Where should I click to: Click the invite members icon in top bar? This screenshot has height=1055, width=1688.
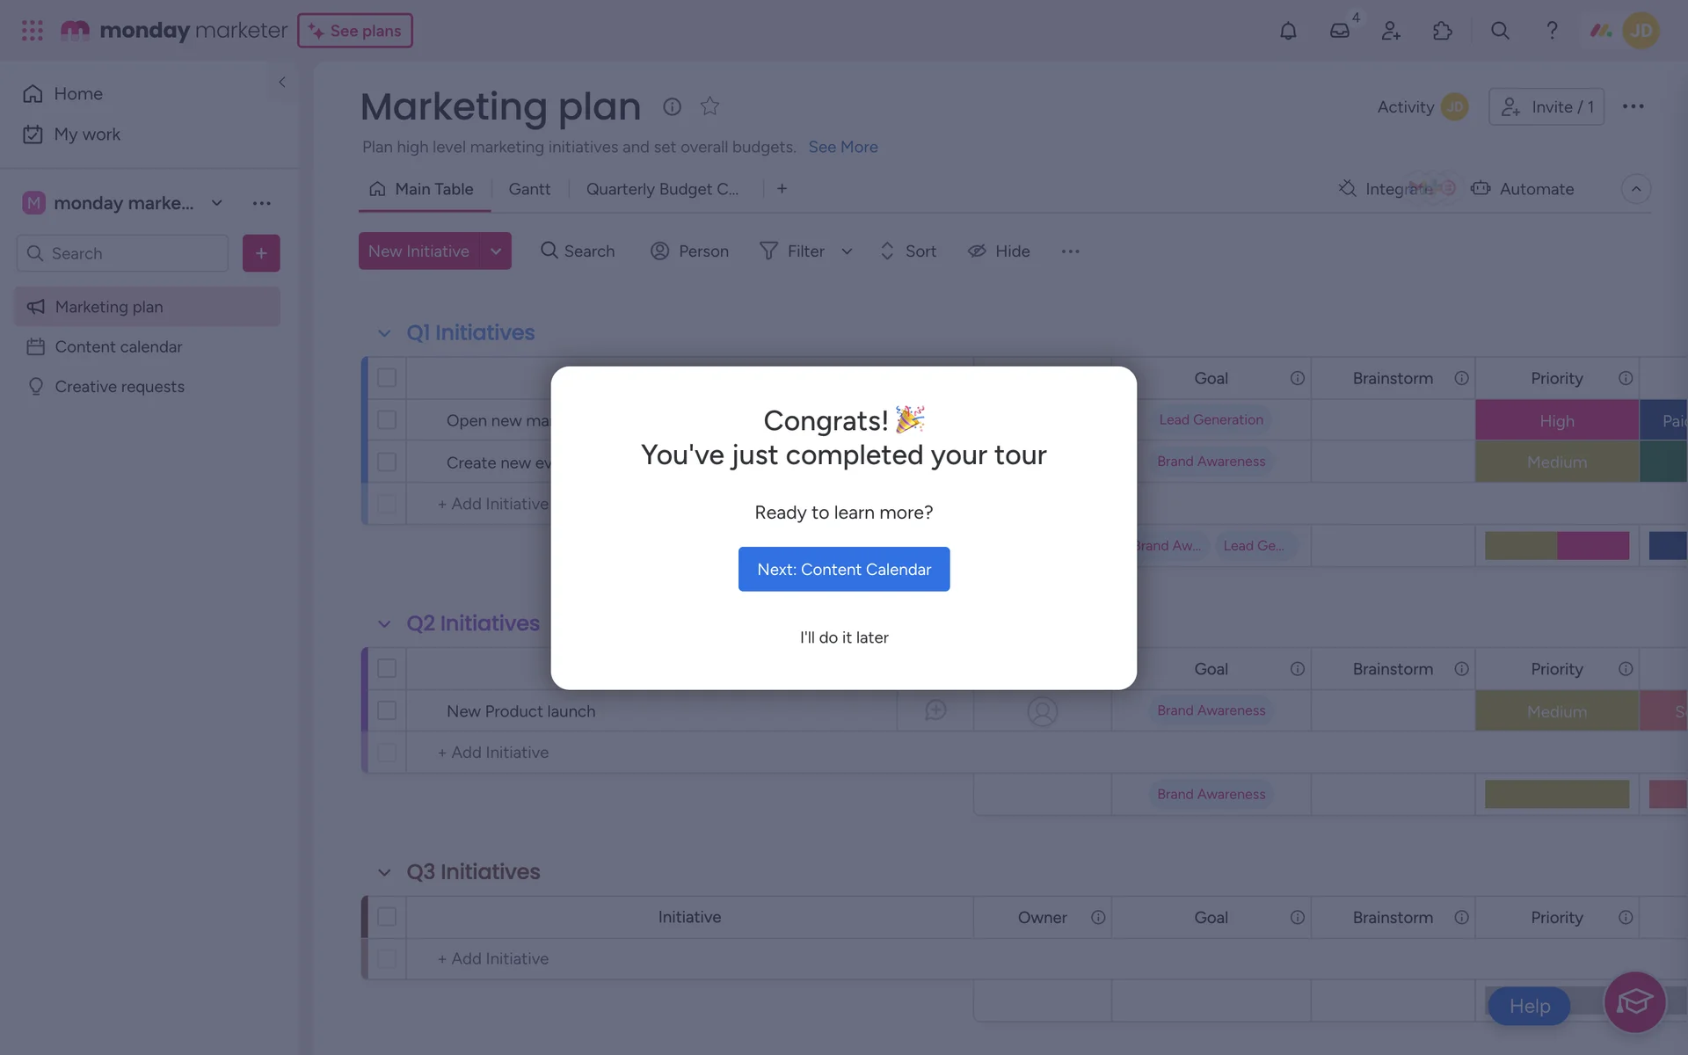point(1391,31)
